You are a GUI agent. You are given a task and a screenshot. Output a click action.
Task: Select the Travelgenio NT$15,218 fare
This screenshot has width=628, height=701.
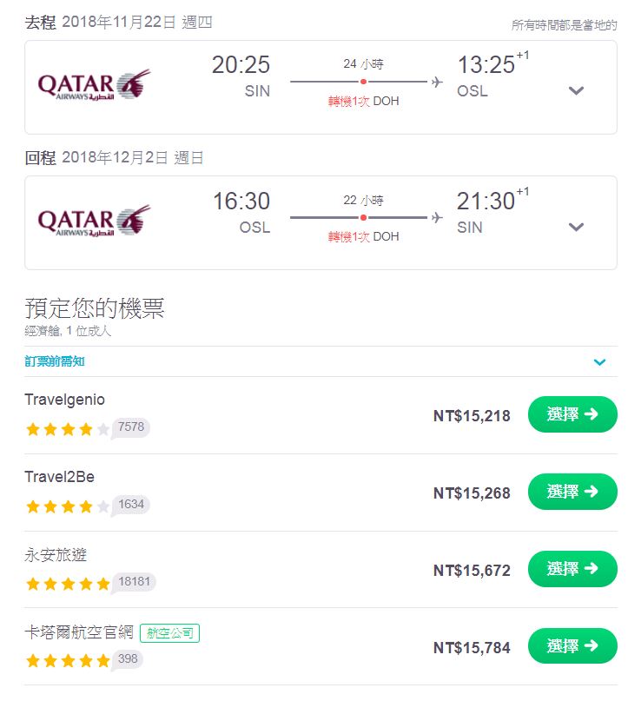pyautogui.click(x=572, y=414)
